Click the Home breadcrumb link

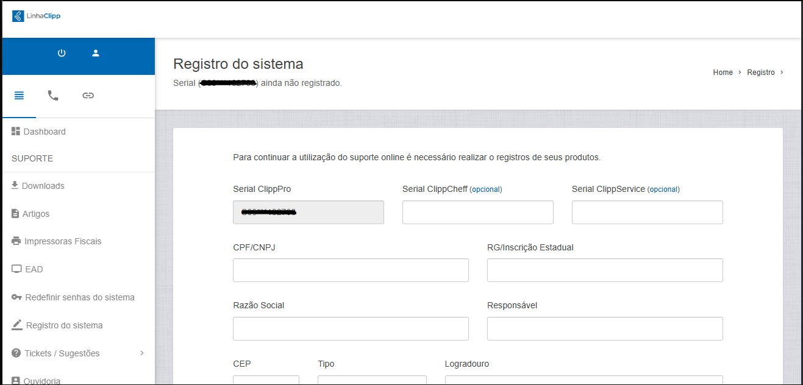pyautogui.click(x=723, y=72)
